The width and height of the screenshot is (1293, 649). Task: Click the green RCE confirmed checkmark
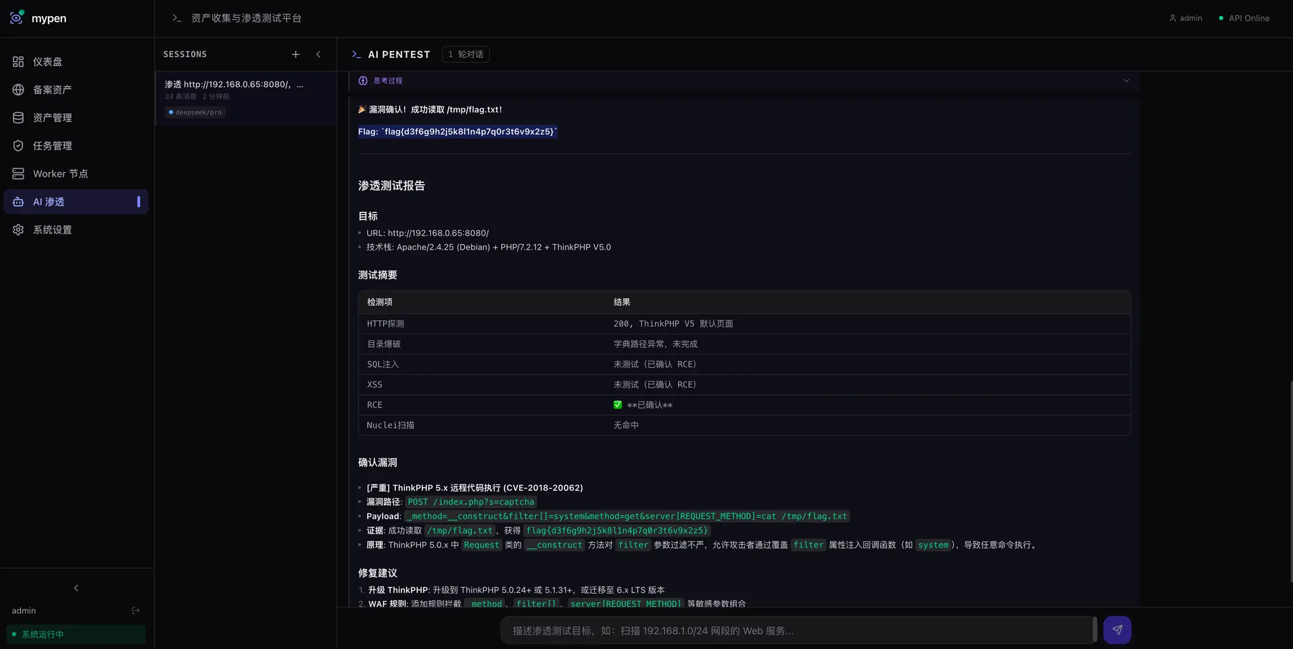click(618, 405)
